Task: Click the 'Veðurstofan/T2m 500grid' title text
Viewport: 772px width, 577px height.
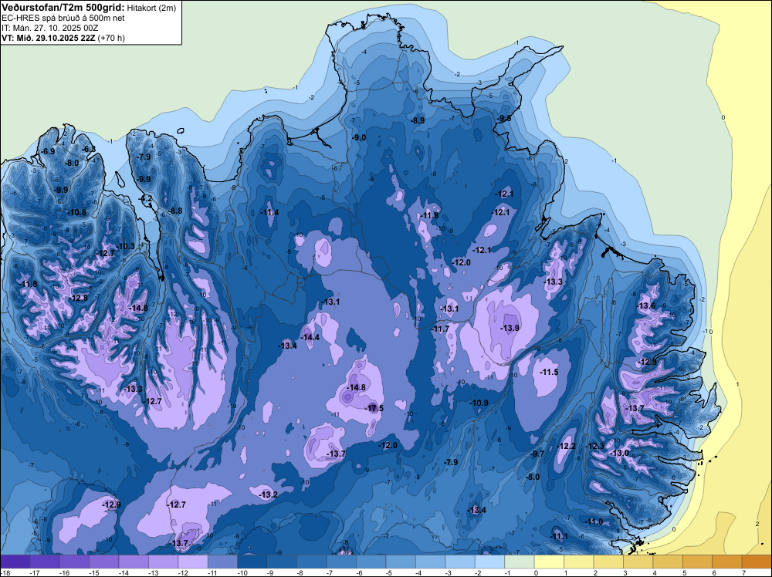Action: (x=63, y=8)
